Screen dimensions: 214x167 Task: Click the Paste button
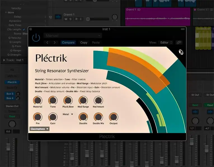pos(96,43)
